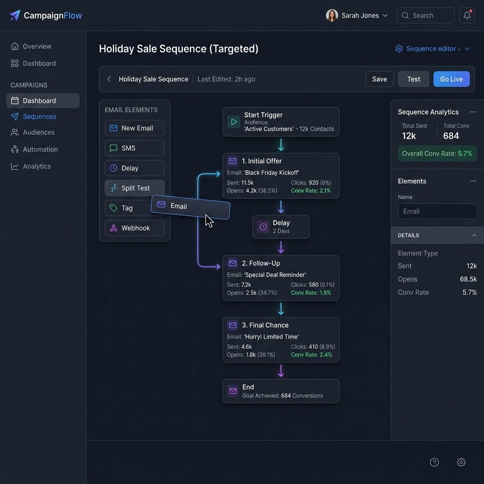The image size is (484, 484).
Task: Click the help question mark icon
Action: pyautogui.click(x=434, y=462)
